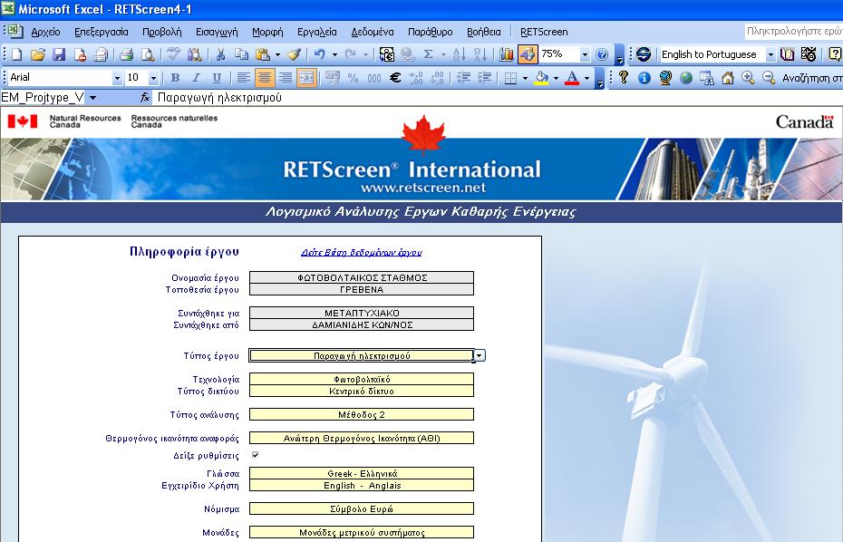Open the Μορφή menu
Viewport: 843px width, 542px height.
(x=267, y=32)
